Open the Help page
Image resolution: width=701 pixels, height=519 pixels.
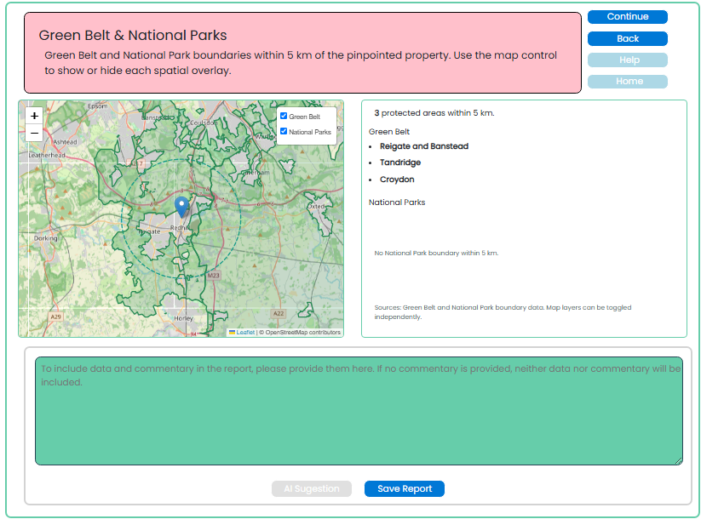pos(627,60)
